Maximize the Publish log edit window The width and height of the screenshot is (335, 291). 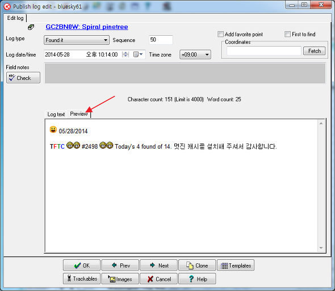(304, 5)
